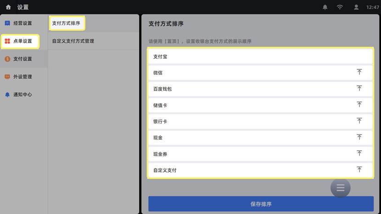This screenshot has height=214, width=381.
Task: Click the 点单设置 red grid icon
Action: (7, 41)
